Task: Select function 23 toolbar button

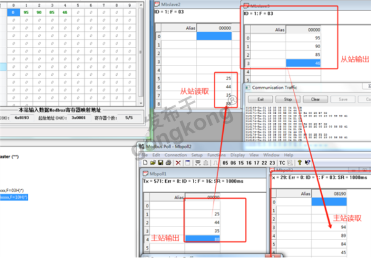Action: pyautogui.click(x=272, y=163)
